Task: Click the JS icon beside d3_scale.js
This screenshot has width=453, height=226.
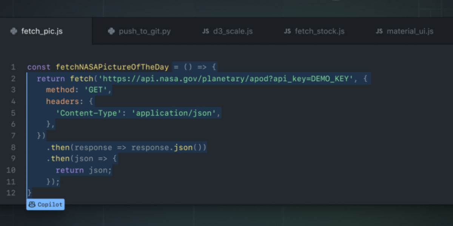Action: pyautogui.click(x=205, y=31)
